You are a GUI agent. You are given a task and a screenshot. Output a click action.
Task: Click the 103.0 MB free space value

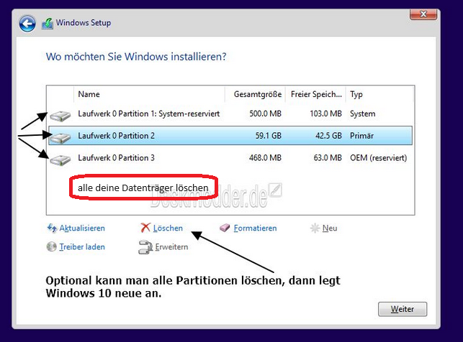click(325, 114)
